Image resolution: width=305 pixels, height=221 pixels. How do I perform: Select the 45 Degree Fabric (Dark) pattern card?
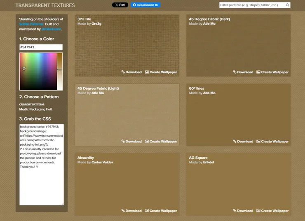(x=239, y=45)
